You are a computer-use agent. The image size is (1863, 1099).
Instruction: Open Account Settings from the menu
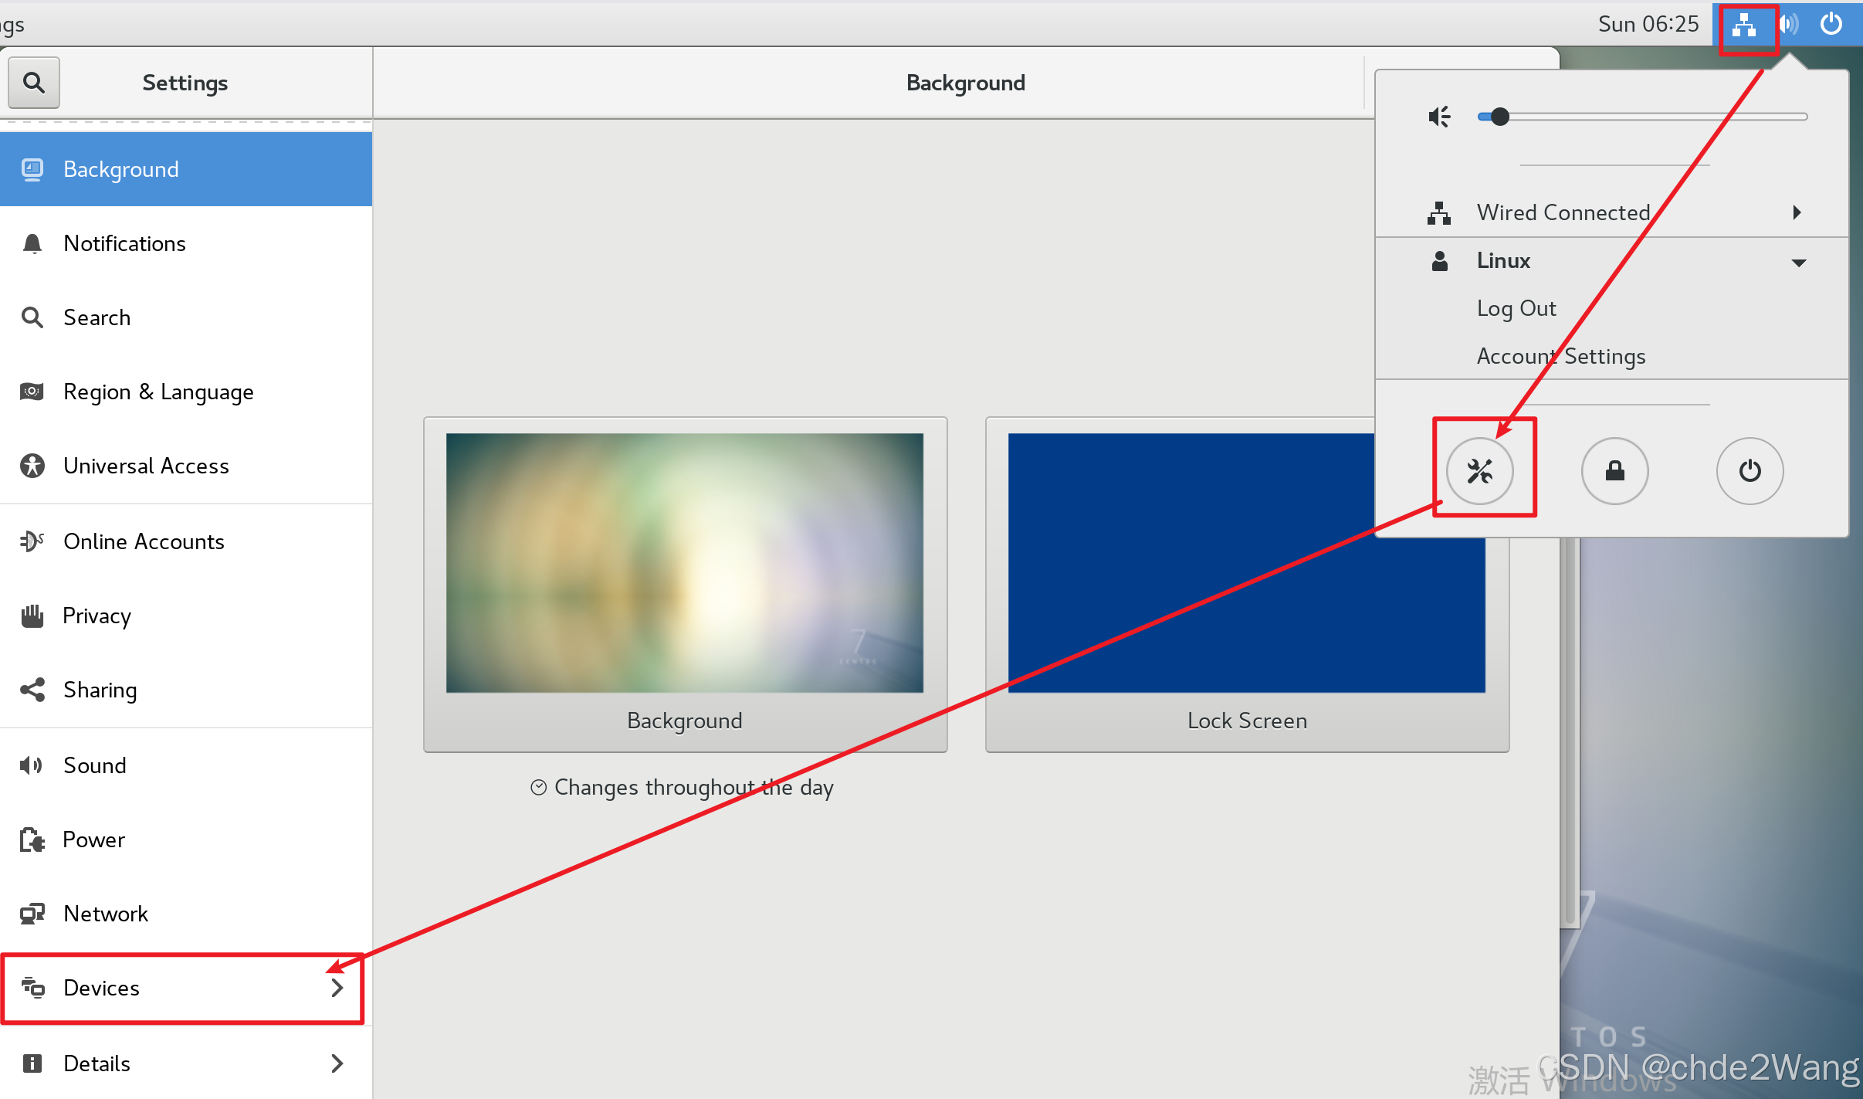(x=1560, y=356)
